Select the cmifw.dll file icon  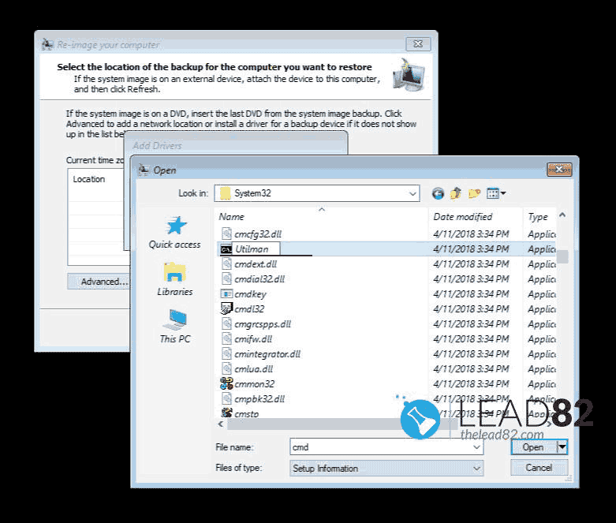click(226, 338)
